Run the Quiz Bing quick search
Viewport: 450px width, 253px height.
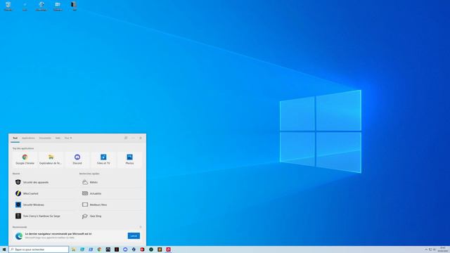click(111, 216)
